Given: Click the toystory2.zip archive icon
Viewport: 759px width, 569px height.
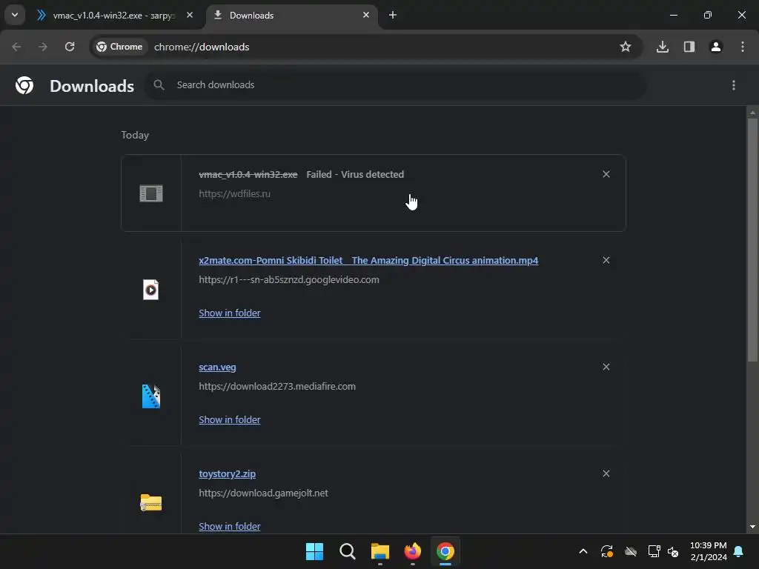Looking at the screenshot, I should coord(151,503).
